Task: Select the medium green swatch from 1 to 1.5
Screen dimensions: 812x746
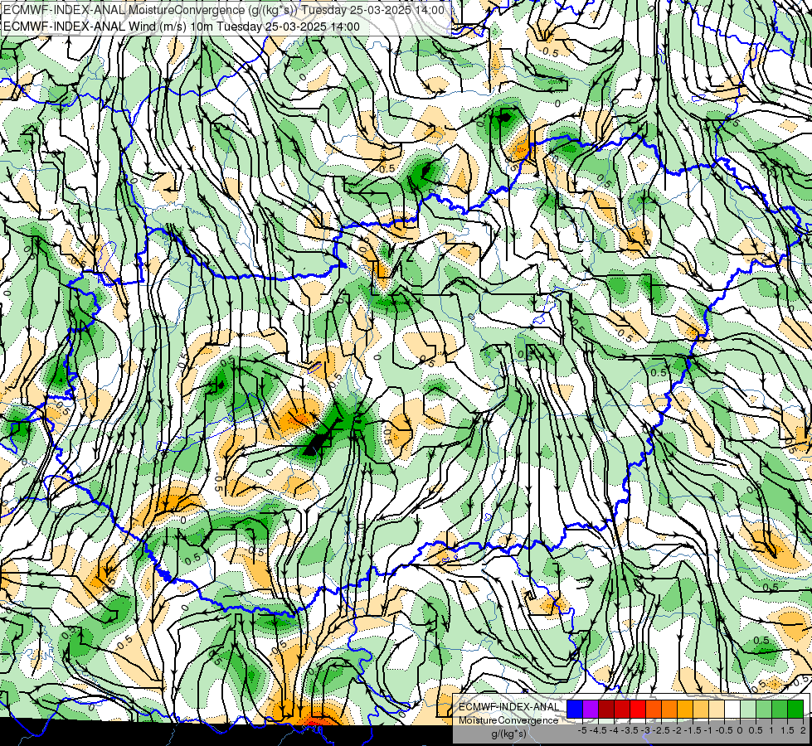Action: coord(780,710)
